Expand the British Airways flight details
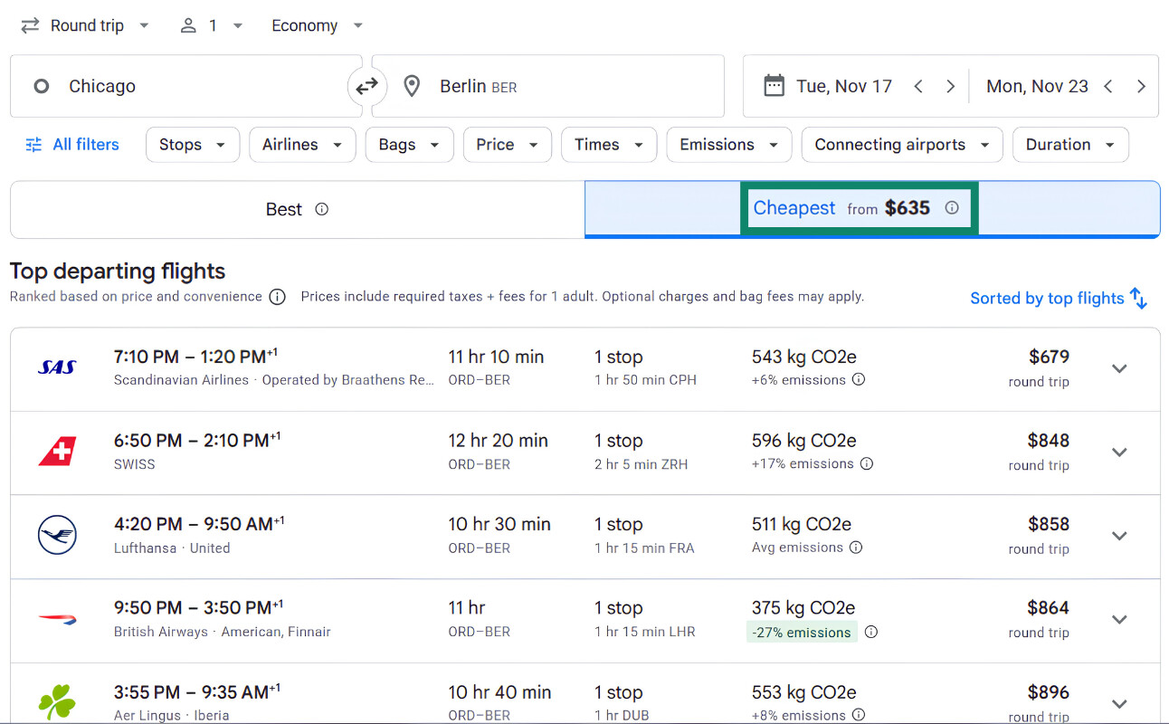1169x724 pixels. (1119, 620)
